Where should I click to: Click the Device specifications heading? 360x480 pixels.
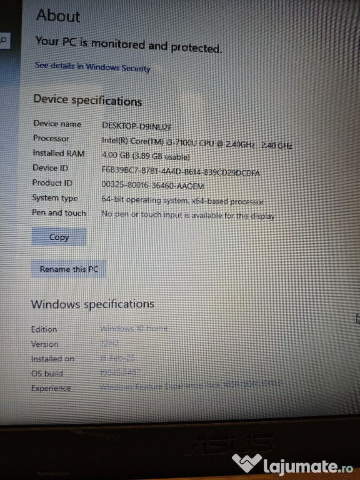tap(87, 100)
